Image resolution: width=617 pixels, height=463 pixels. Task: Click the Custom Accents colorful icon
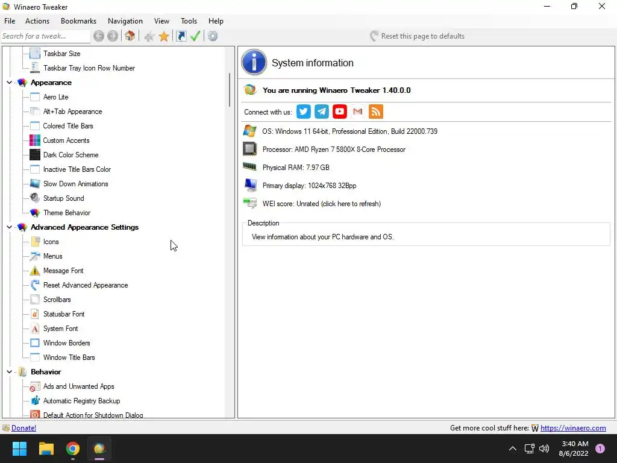click(35, 140)
